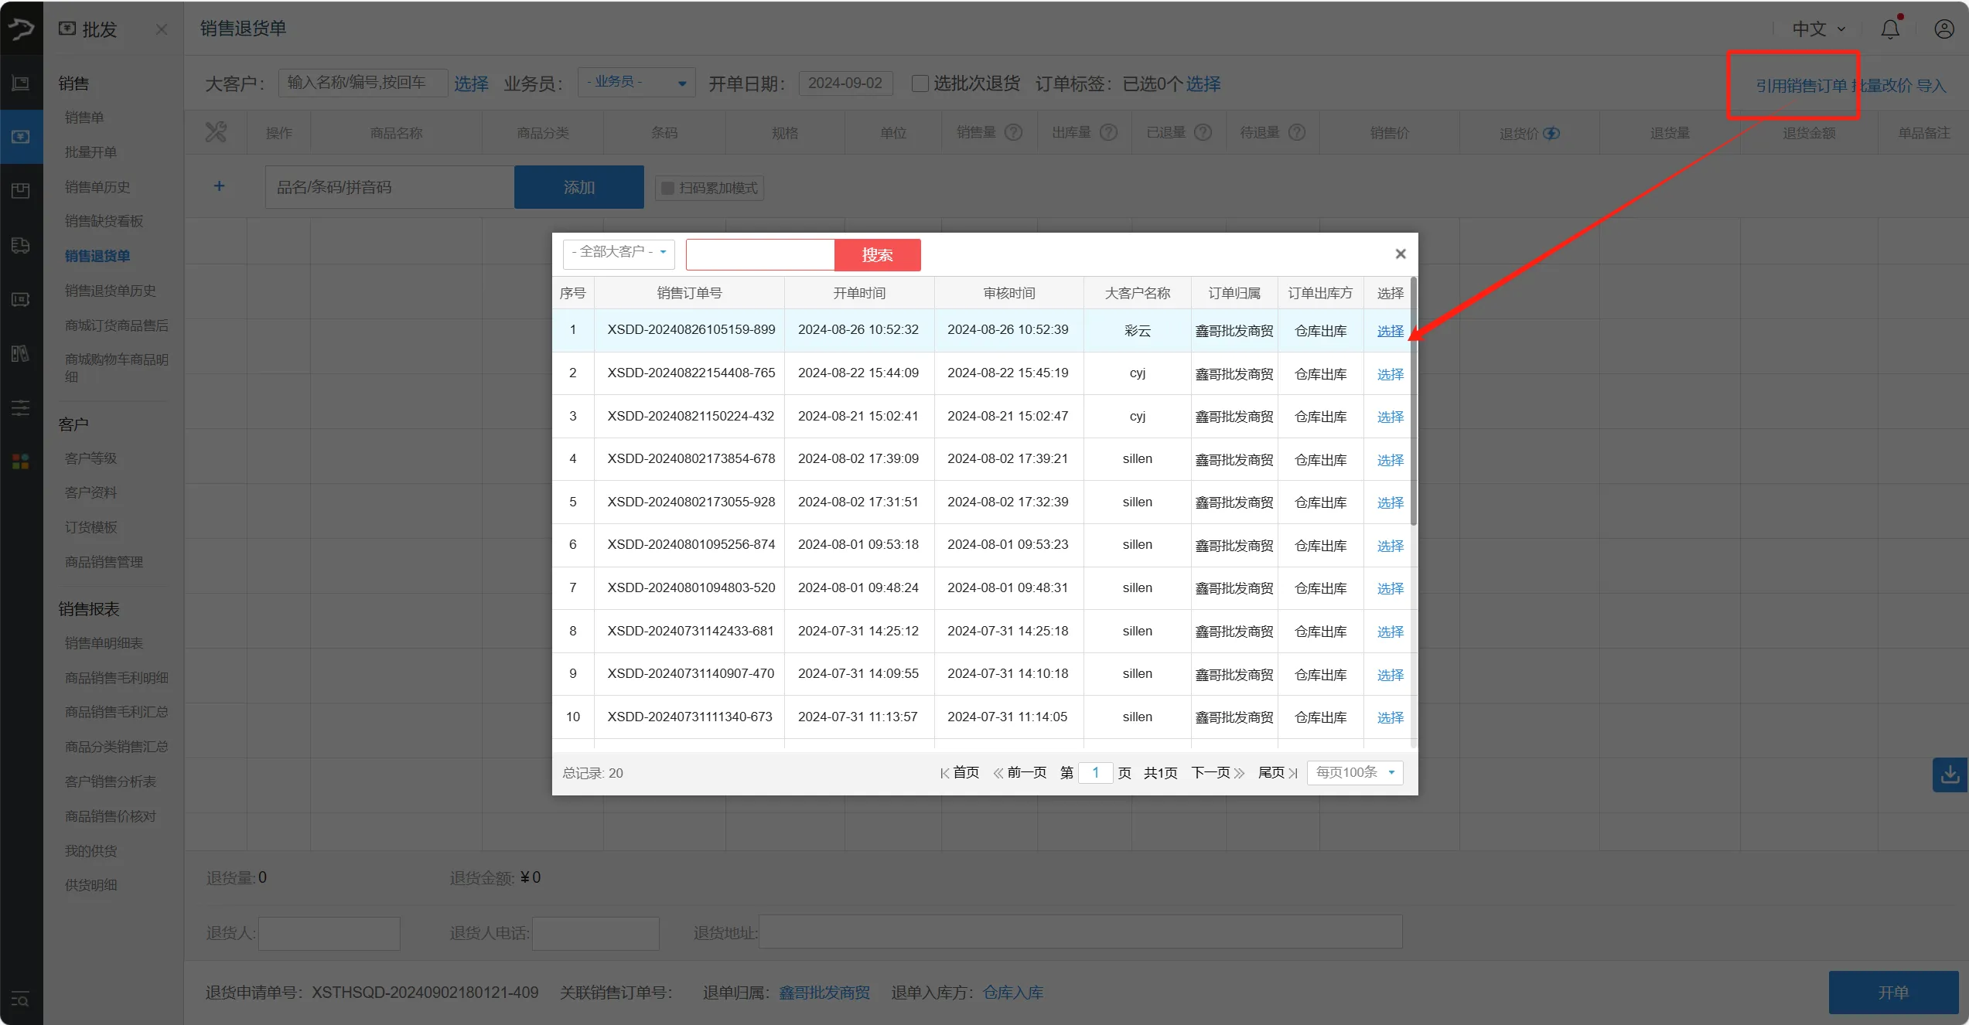Viewport: 1969px width, 1025px height.
Task: Open the user account icon
Action: click(1943, 29)
